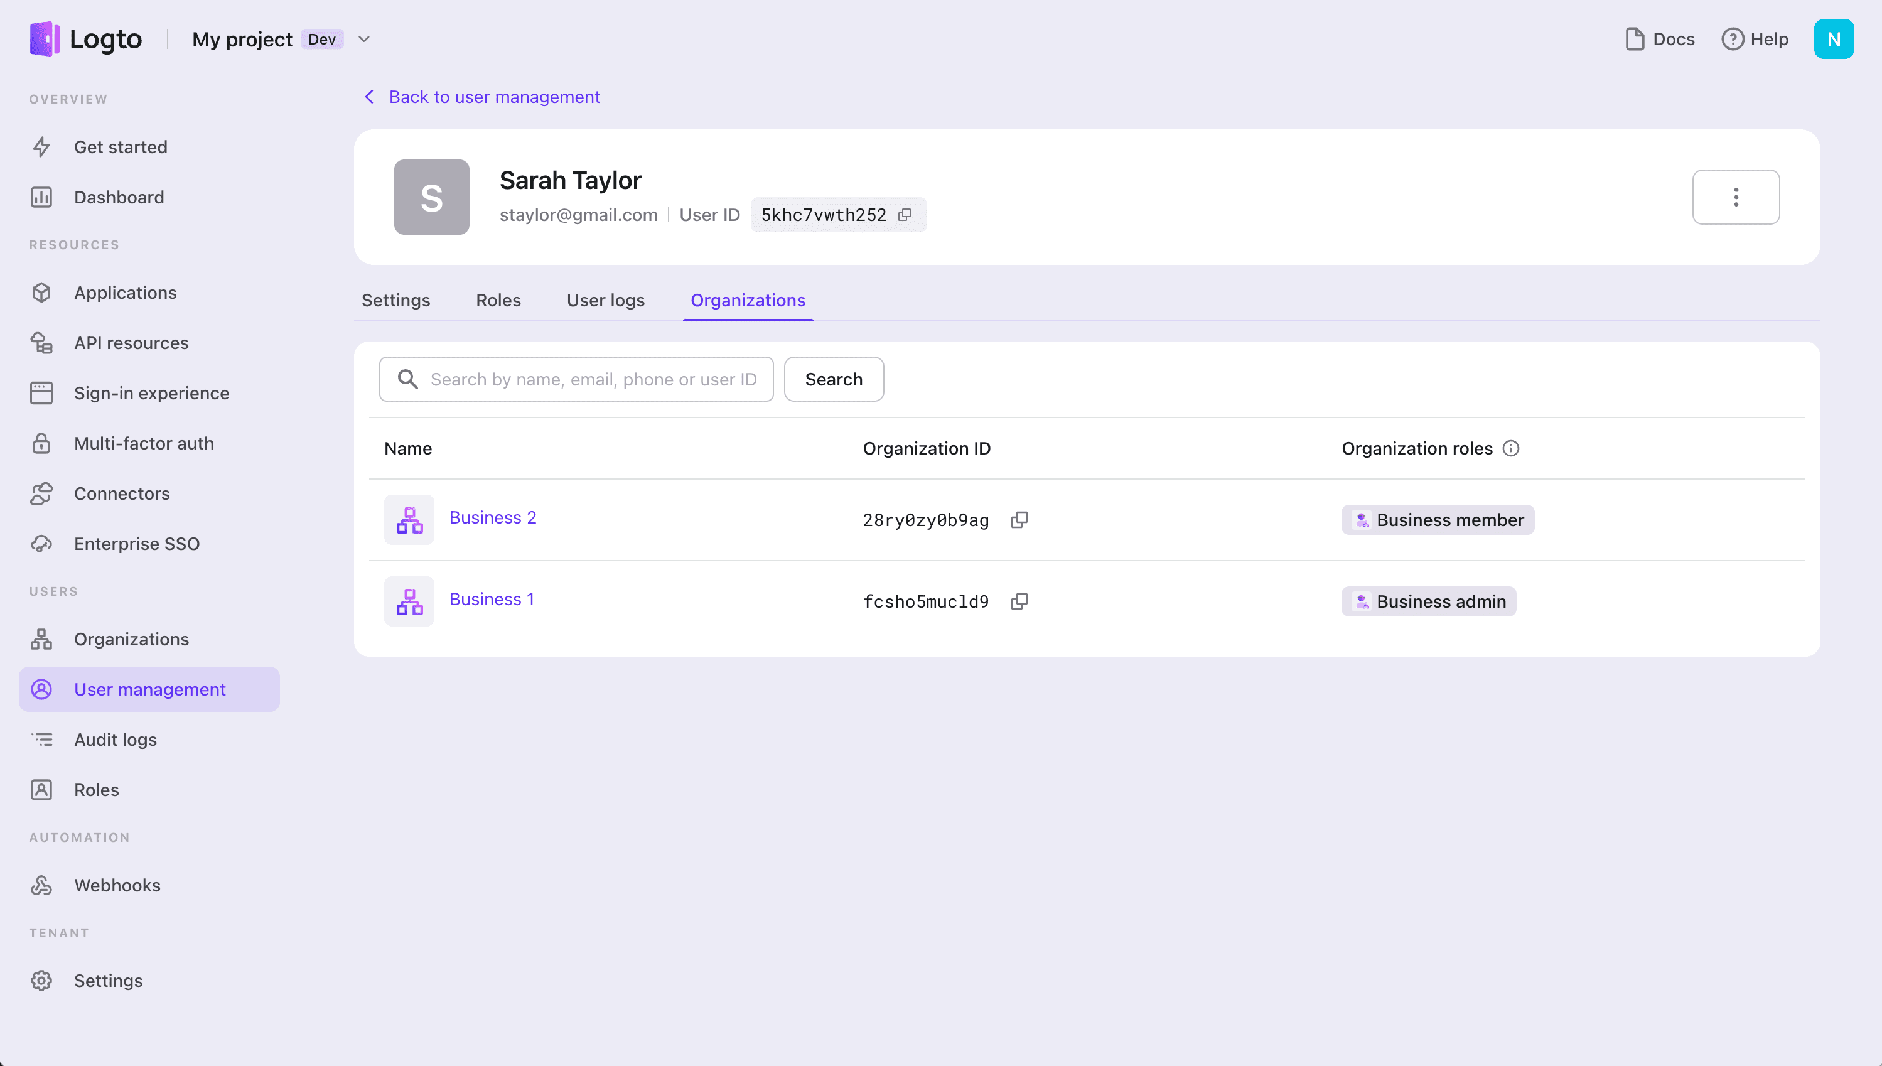Click the three-dot menu button top right
This screenshot has height=1066, width=1882.
[x=1736, y=197]
